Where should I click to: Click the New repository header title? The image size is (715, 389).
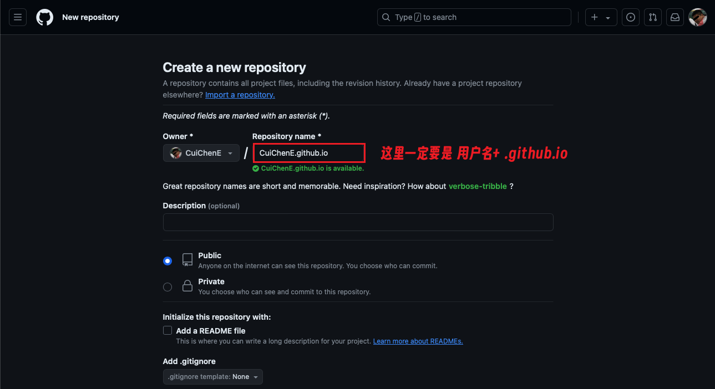[90, 17]
